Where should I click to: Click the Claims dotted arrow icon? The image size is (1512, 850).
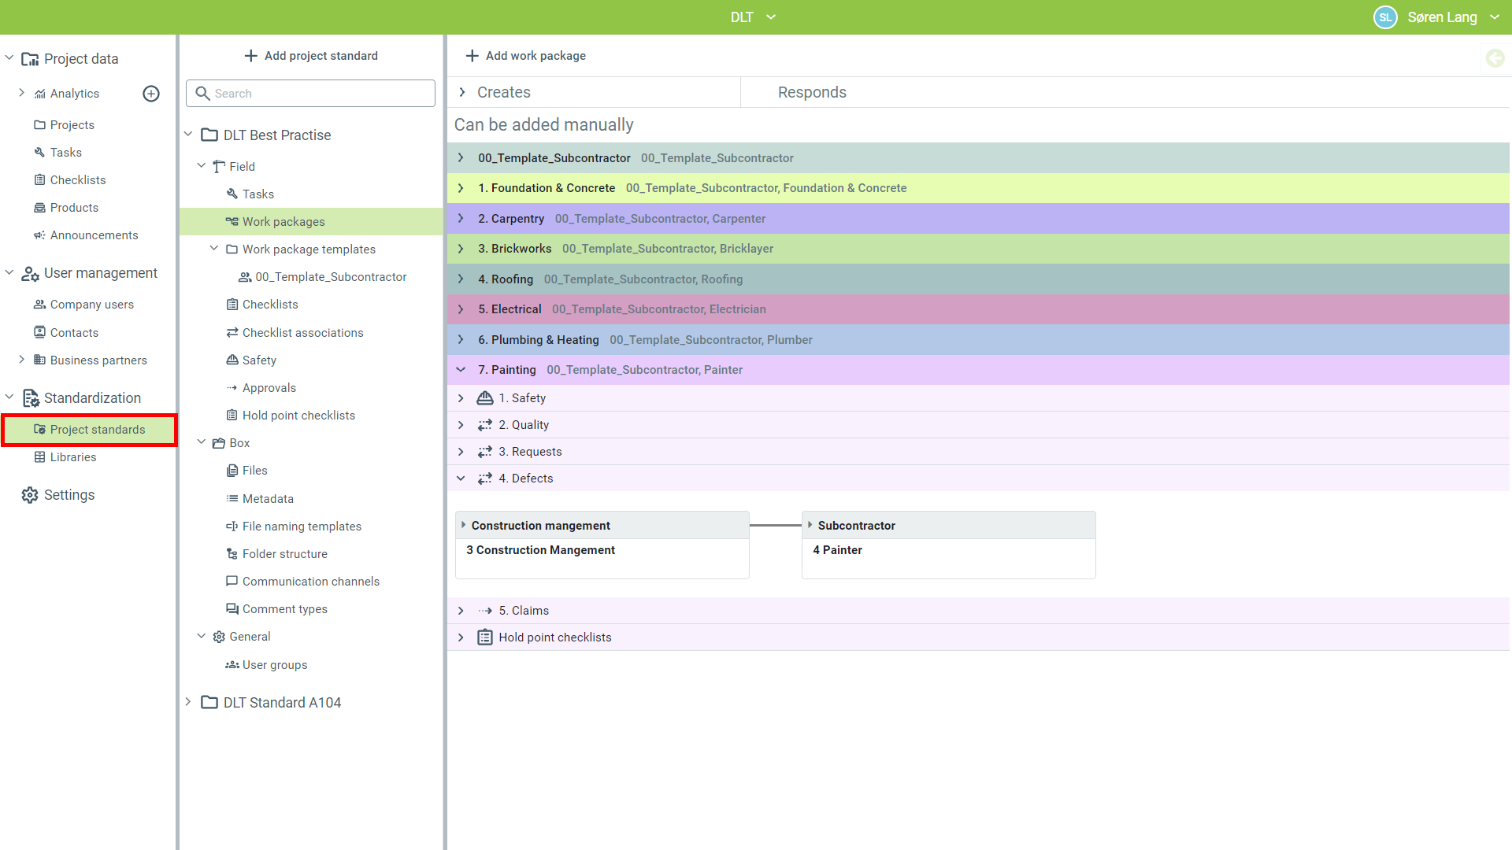(485, 611)
